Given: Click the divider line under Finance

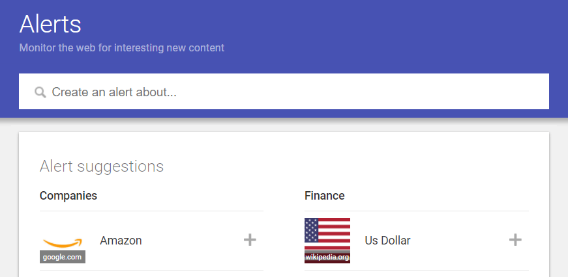Looking at the screenshot, I should (x=417, y=211).
